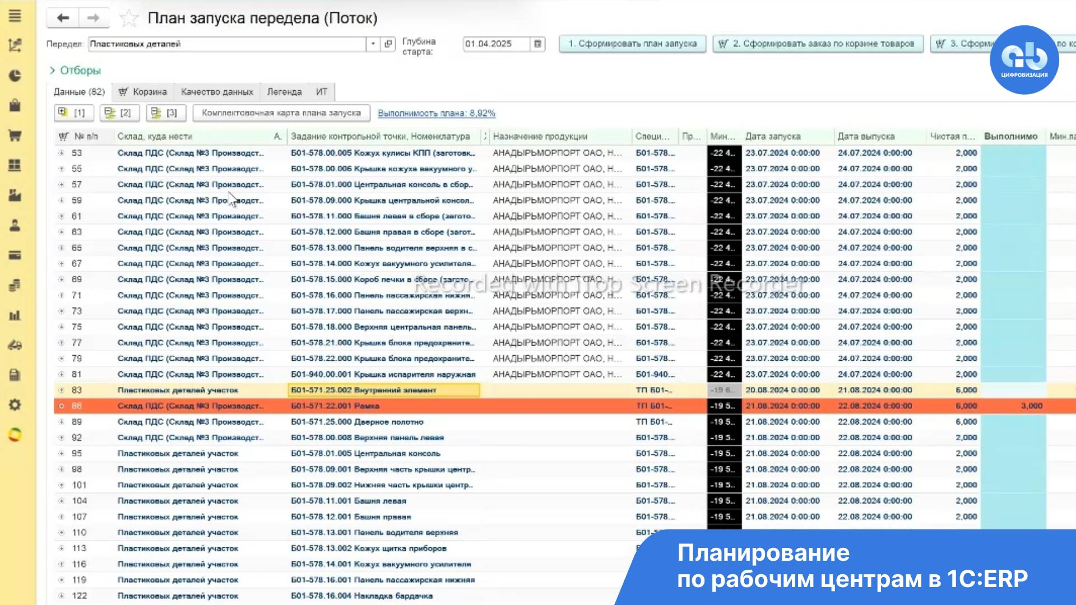Open the settings gear in sidebar
Screen dimensions: 1076x605
[x=15, y=404]
